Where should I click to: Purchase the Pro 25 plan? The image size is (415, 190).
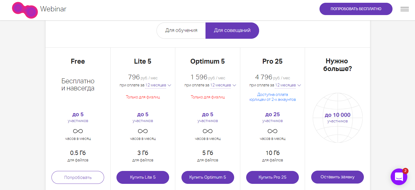(x=272, y=177)
